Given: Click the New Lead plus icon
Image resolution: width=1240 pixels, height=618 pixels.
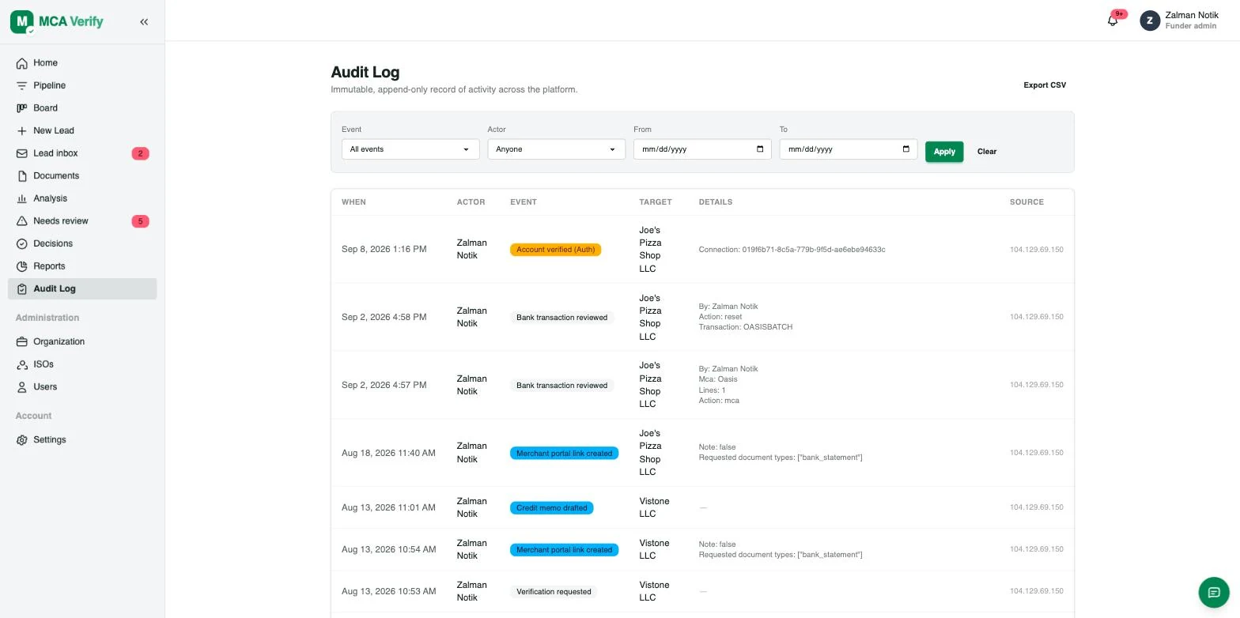Looking at the screenshot, I should 22,130.
